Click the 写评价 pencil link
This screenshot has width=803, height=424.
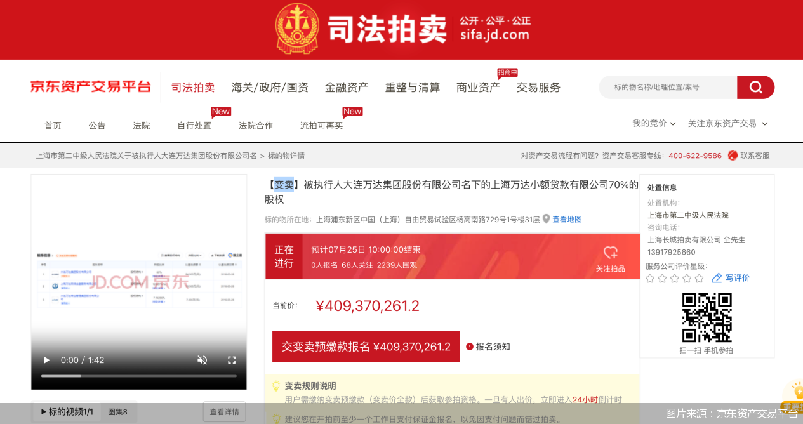pos(731,278)
